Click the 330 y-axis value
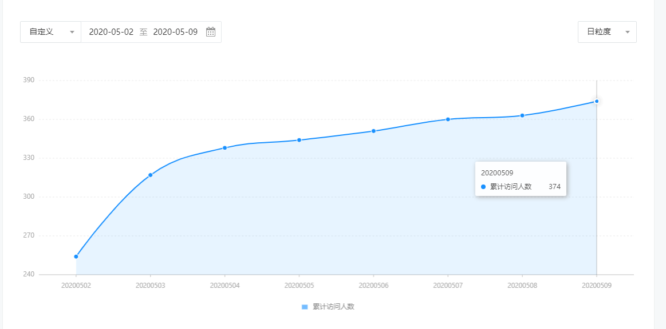Viewport: 666px width, 329px height. 29,158
